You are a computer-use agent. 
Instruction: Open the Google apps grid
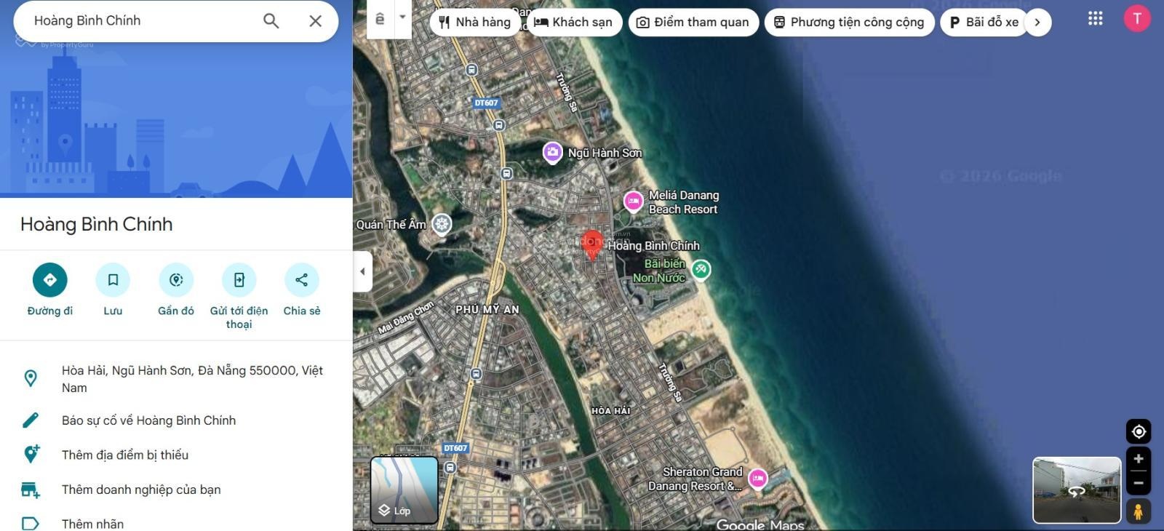(1096, 18)
